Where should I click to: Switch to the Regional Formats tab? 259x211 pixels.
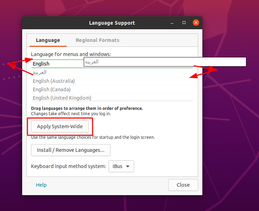tap(97, 40)
